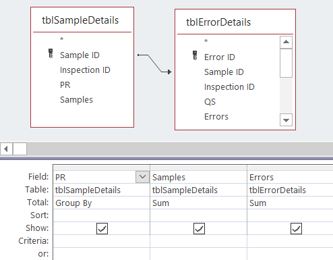Image resolution: width=333 pixels, height=260 pixels.
Task: Click the Sort cell under Errors
Action: pyautogui.click(x=291, y=215)
